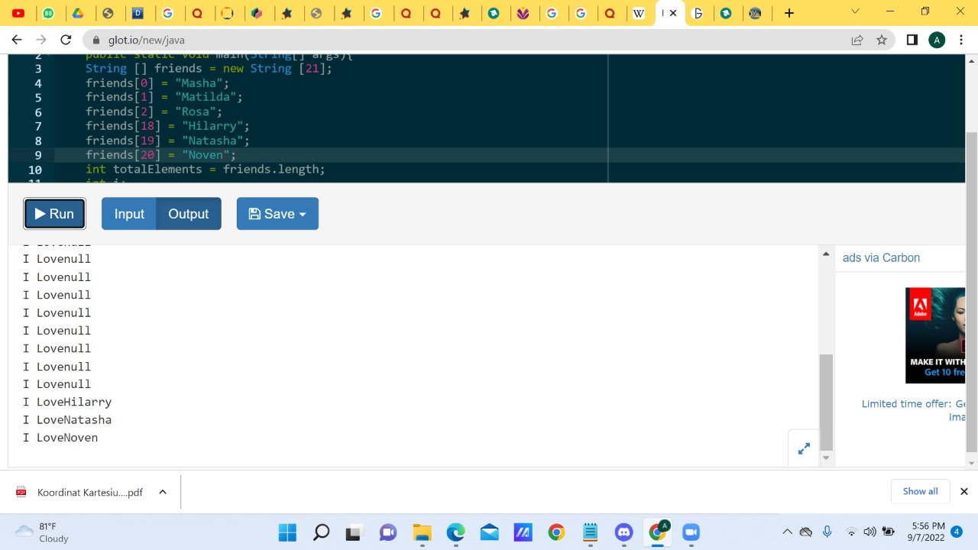
Task: Open the ads via Carbon link
Action: pyautogui.click(x=881, y=257)
